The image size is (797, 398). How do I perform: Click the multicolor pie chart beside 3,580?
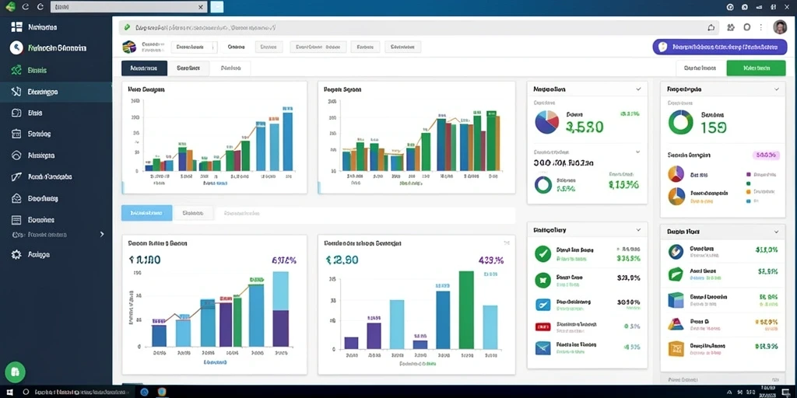tap(547, 122)
